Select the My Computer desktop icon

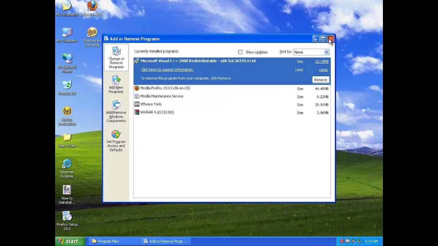(x=67, y=35)
